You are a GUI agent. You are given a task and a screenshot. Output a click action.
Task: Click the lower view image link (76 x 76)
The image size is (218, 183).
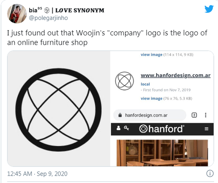point(152,99)
